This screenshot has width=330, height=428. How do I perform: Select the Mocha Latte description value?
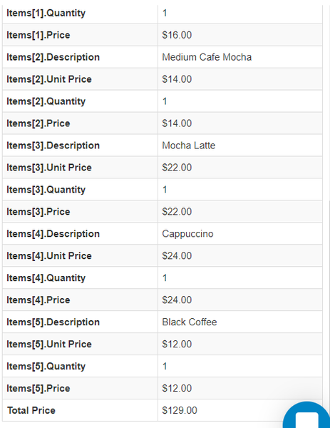pyautogui.click(x=189, y=146)
